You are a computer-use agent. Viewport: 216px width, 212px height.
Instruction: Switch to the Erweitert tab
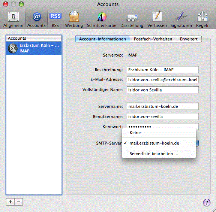(x=189, y=39)
